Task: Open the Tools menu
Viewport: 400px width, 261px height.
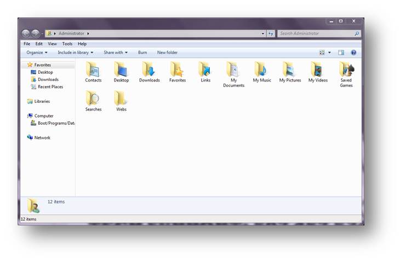Action: pyautogui.click(x=67, y=44)
